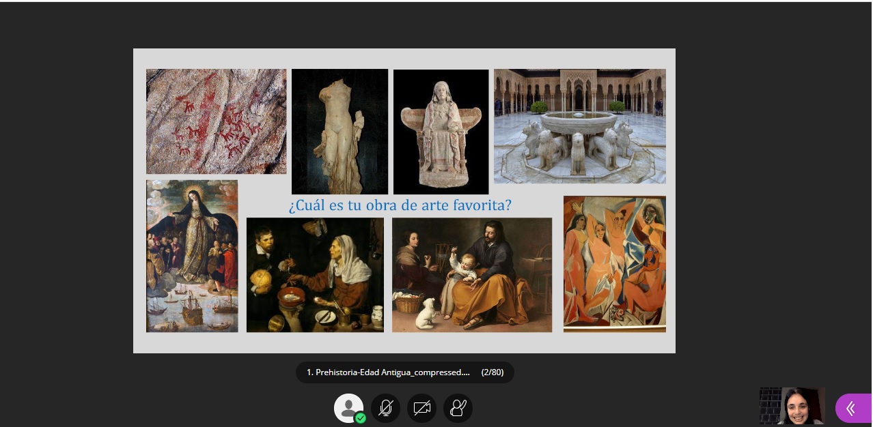The height and width of the screenshot is (427, 873).
Task: Turn on the disabled camera button
Action: coord(421,408)
